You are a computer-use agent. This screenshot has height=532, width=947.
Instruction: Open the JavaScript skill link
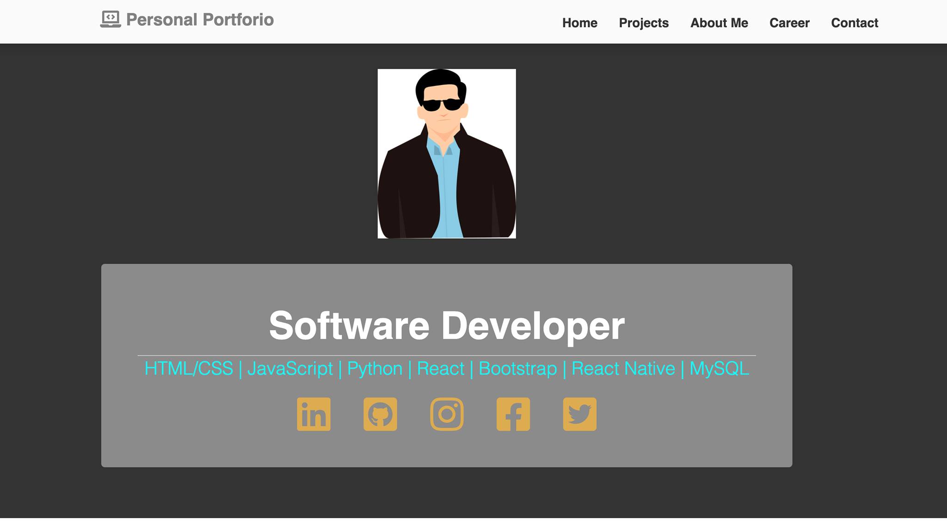[290, 369]
